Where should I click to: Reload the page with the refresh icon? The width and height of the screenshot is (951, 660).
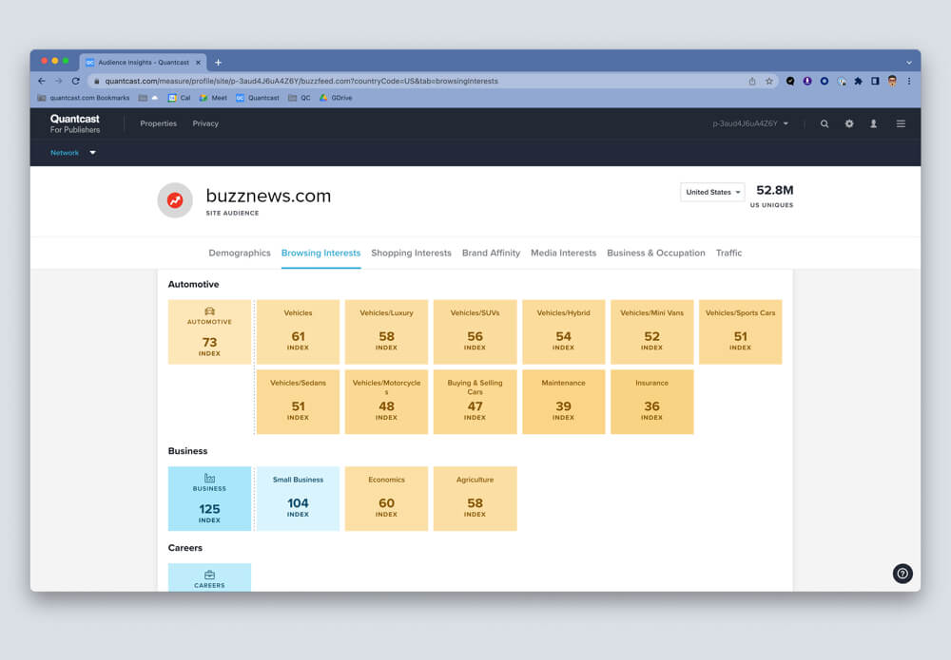coord(76,81)
